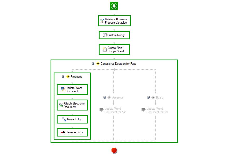Viewport: 231px width, 163px height.
Task: Click the Assessor branch diamond icon
Action: tap(109, 97)
